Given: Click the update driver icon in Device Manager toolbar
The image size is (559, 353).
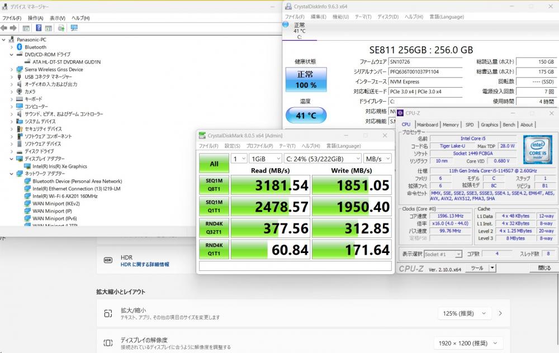Looking at the screenshot, I should tap(61, 28).
